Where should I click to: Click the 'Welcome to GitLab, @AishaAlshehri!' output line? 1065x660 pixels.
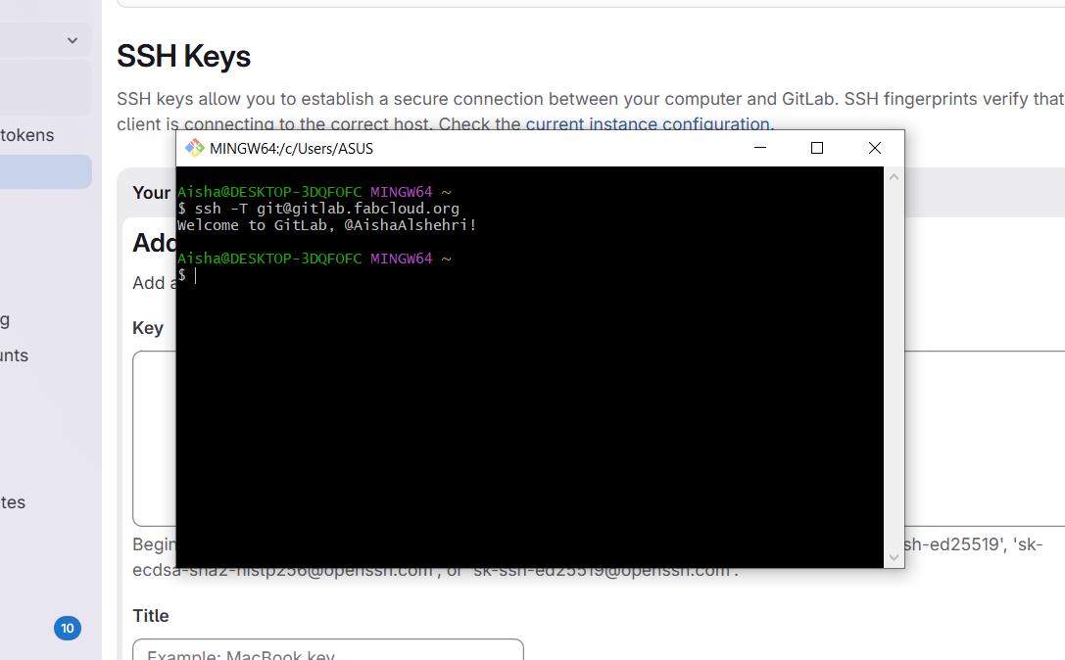(326, 225)
